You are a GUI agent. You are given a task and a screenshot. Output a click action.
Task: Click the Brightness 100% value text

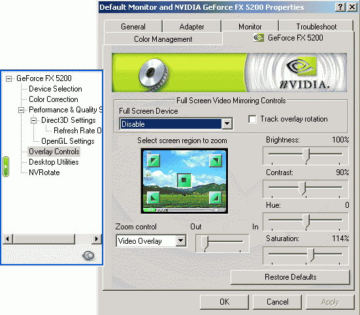pos(340,140)
